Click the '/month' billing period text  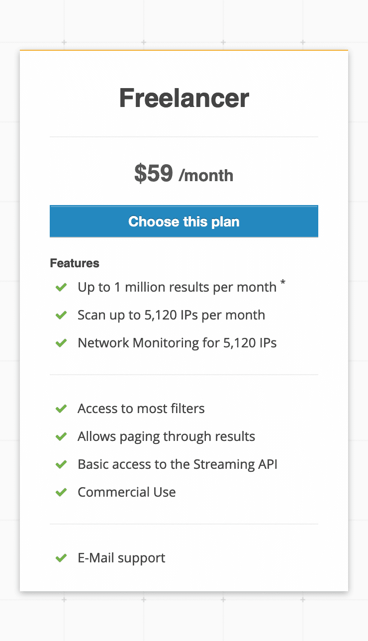(206, 175)
